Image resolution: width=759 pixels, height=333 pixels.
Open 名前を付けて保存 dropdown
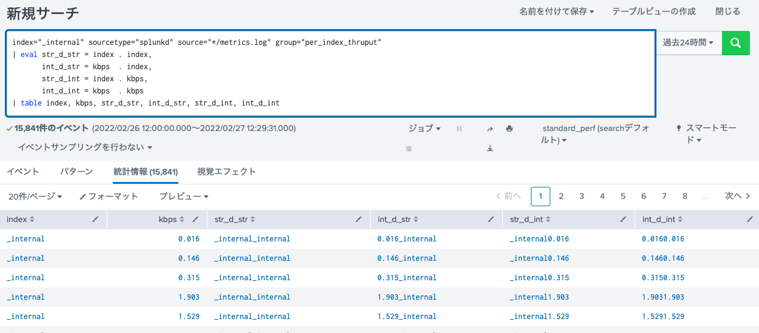pos(556,12)
